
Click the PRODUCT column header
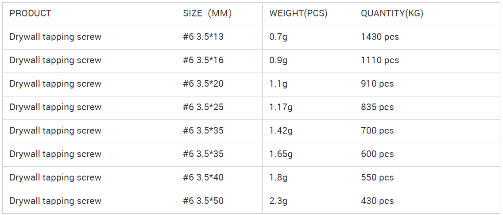coord(31,13)
